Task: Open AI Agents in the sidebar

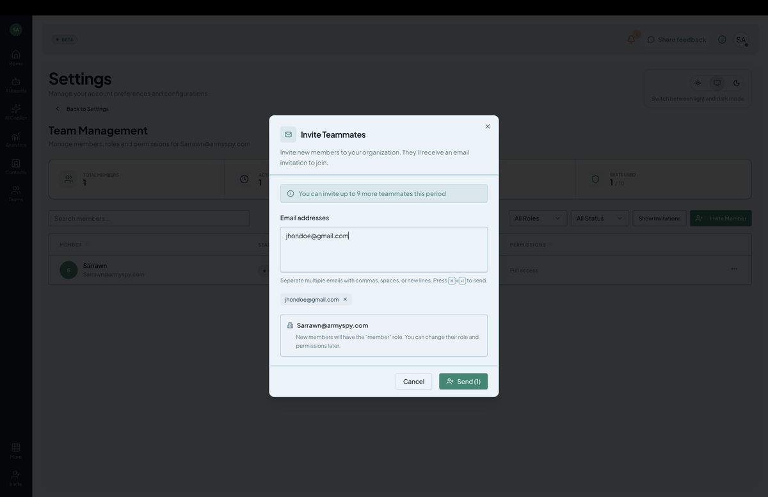Action: pyautogui.click(x=16, y=85)
